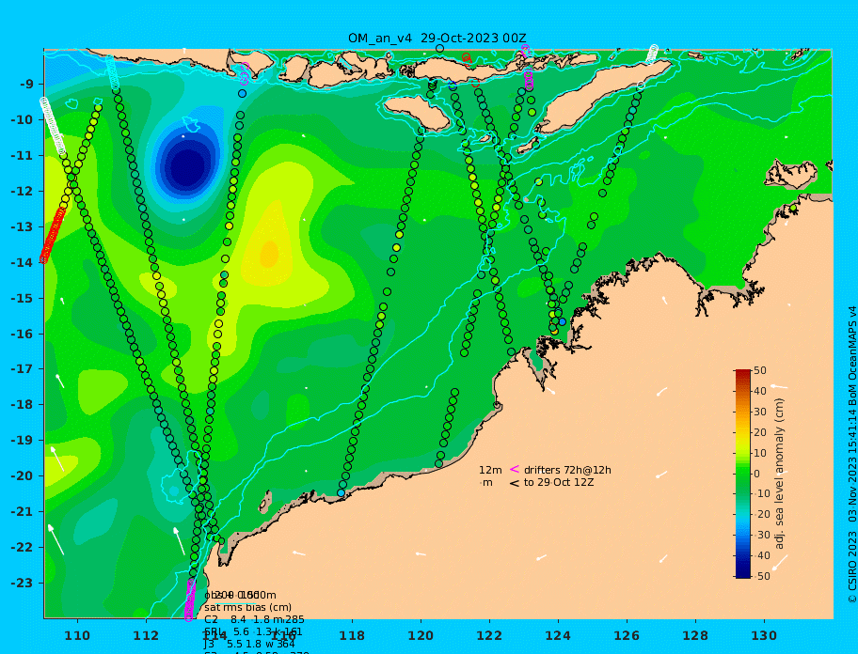Viewport: 858px width, 654px height.
Task: Select the 'to 29 Oct 12Z' legend label
Action: pyautogui.click(x=559, y=482)
